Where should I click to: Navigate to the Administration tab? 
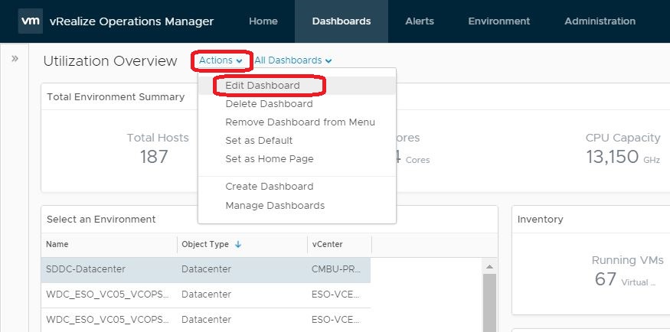[x=600, y=21]
